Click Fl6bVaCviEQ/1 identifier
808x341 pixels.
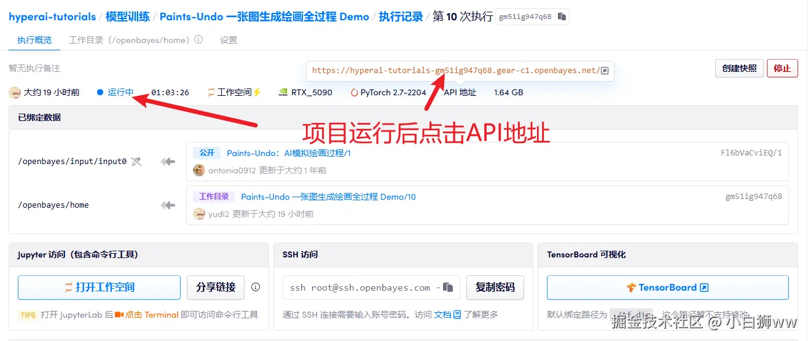(x=751, y=153)
